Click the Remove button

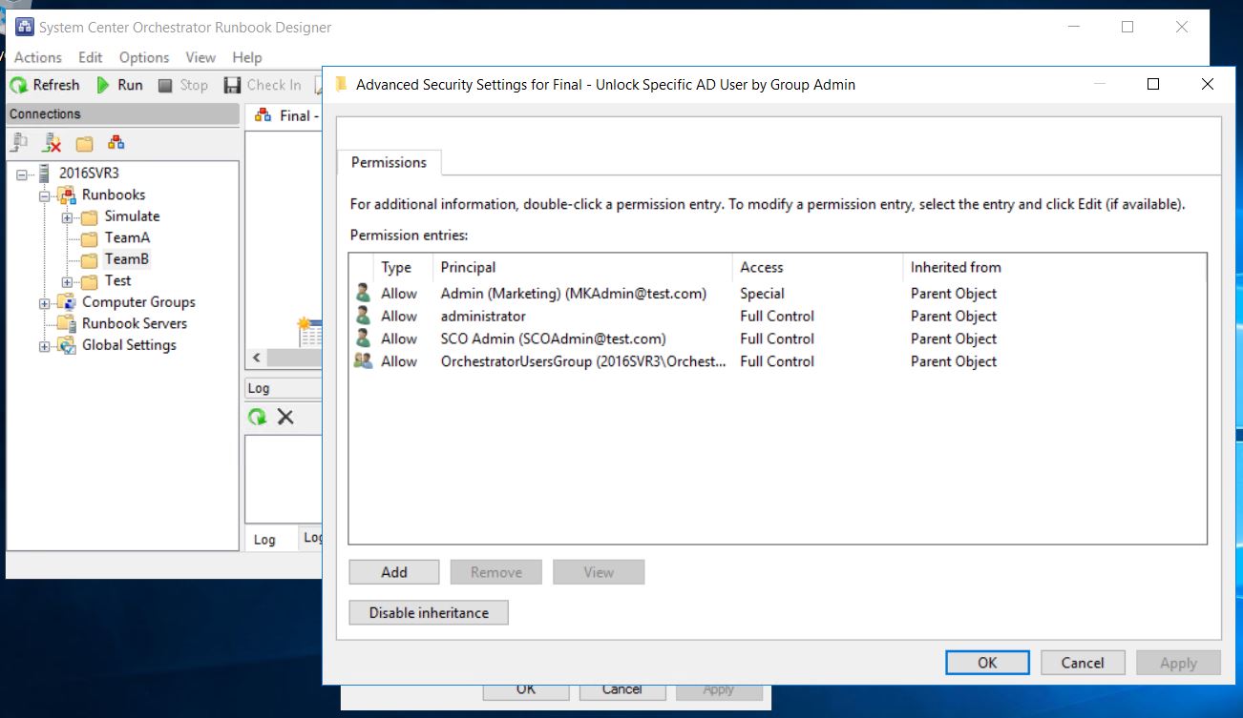click(x=496, y=572)
